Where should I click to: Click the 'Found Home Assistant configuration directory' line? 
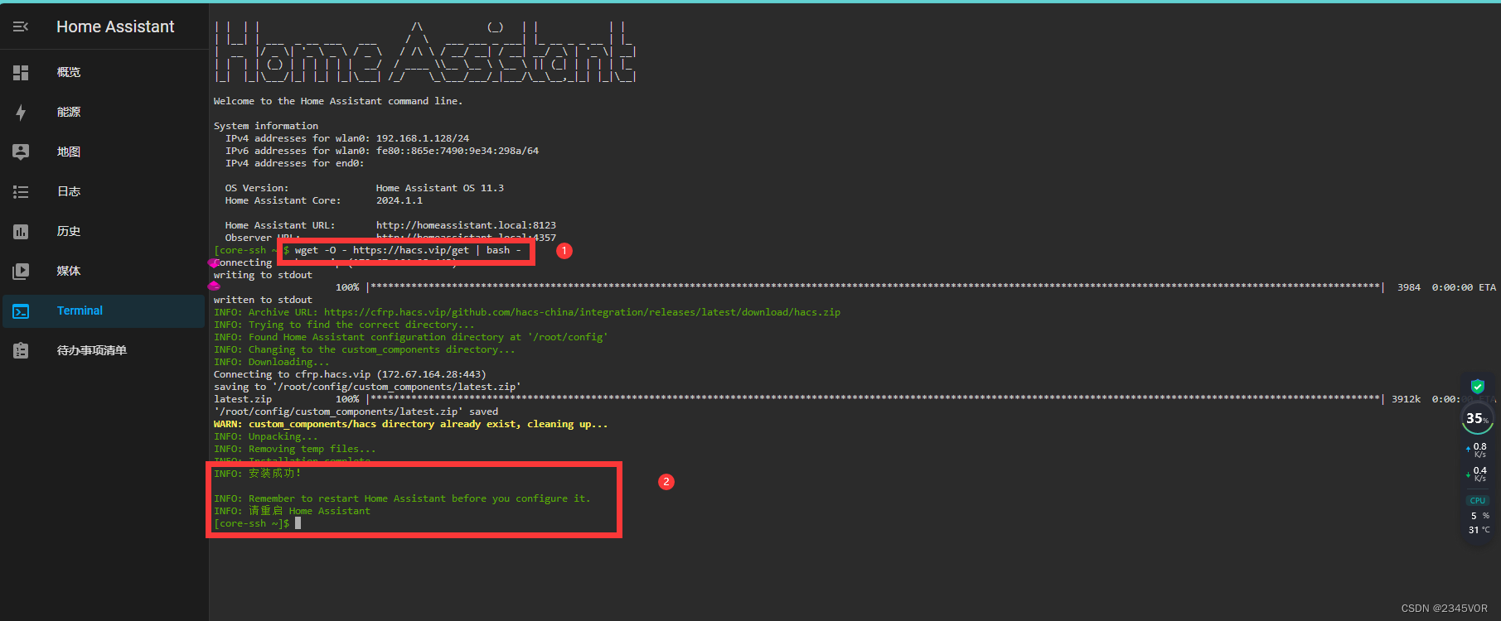click(x=411, y=337)
